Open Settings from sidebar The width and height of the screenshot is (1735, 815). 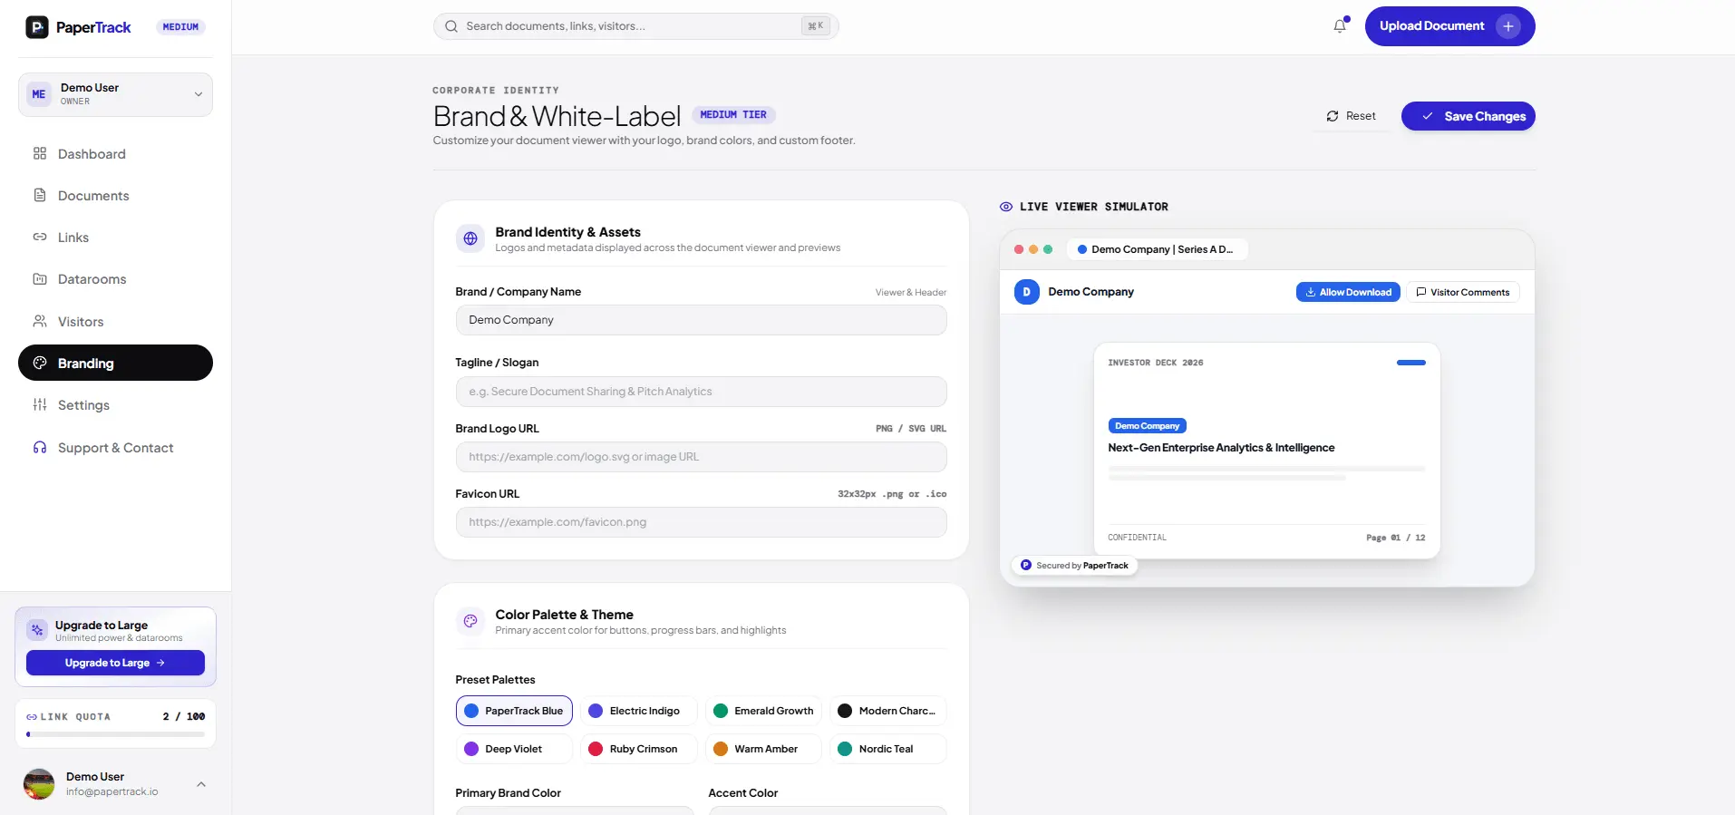(116, 405)
